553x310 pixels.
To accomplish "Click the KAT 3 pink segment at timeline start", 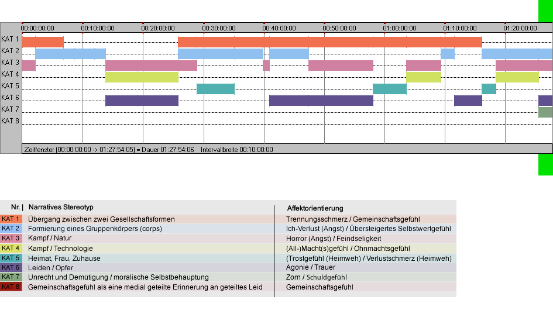I will [29, 66].
